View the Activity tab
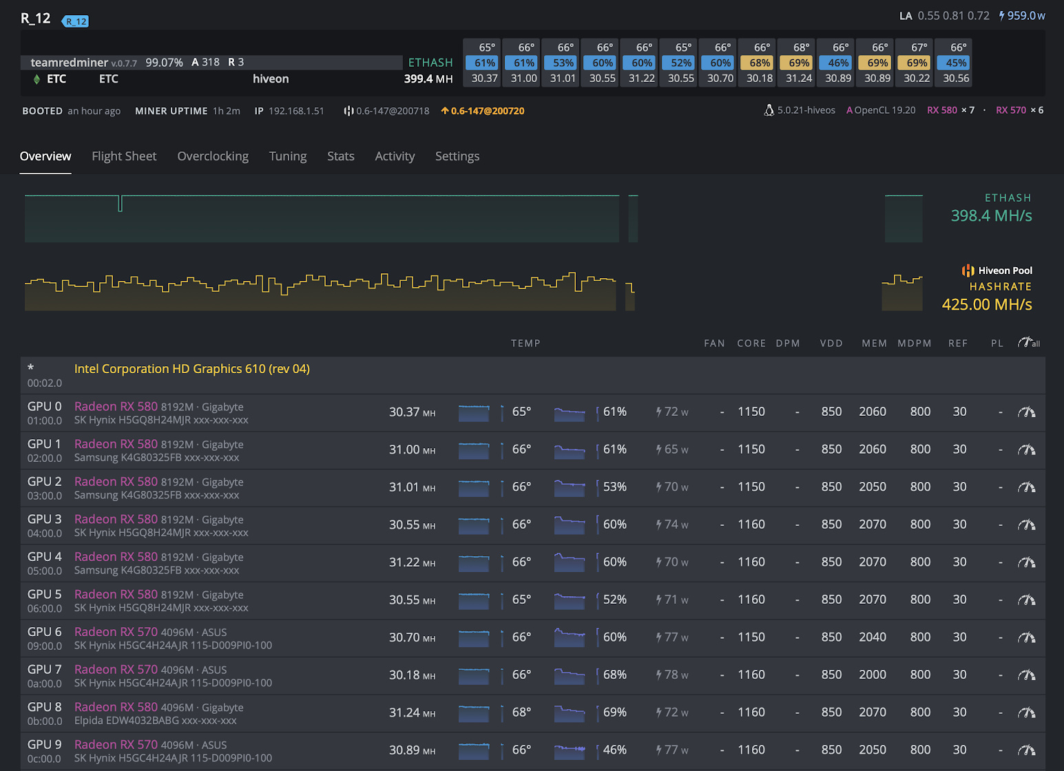1064x771 pixels. (x=395, y=156)
